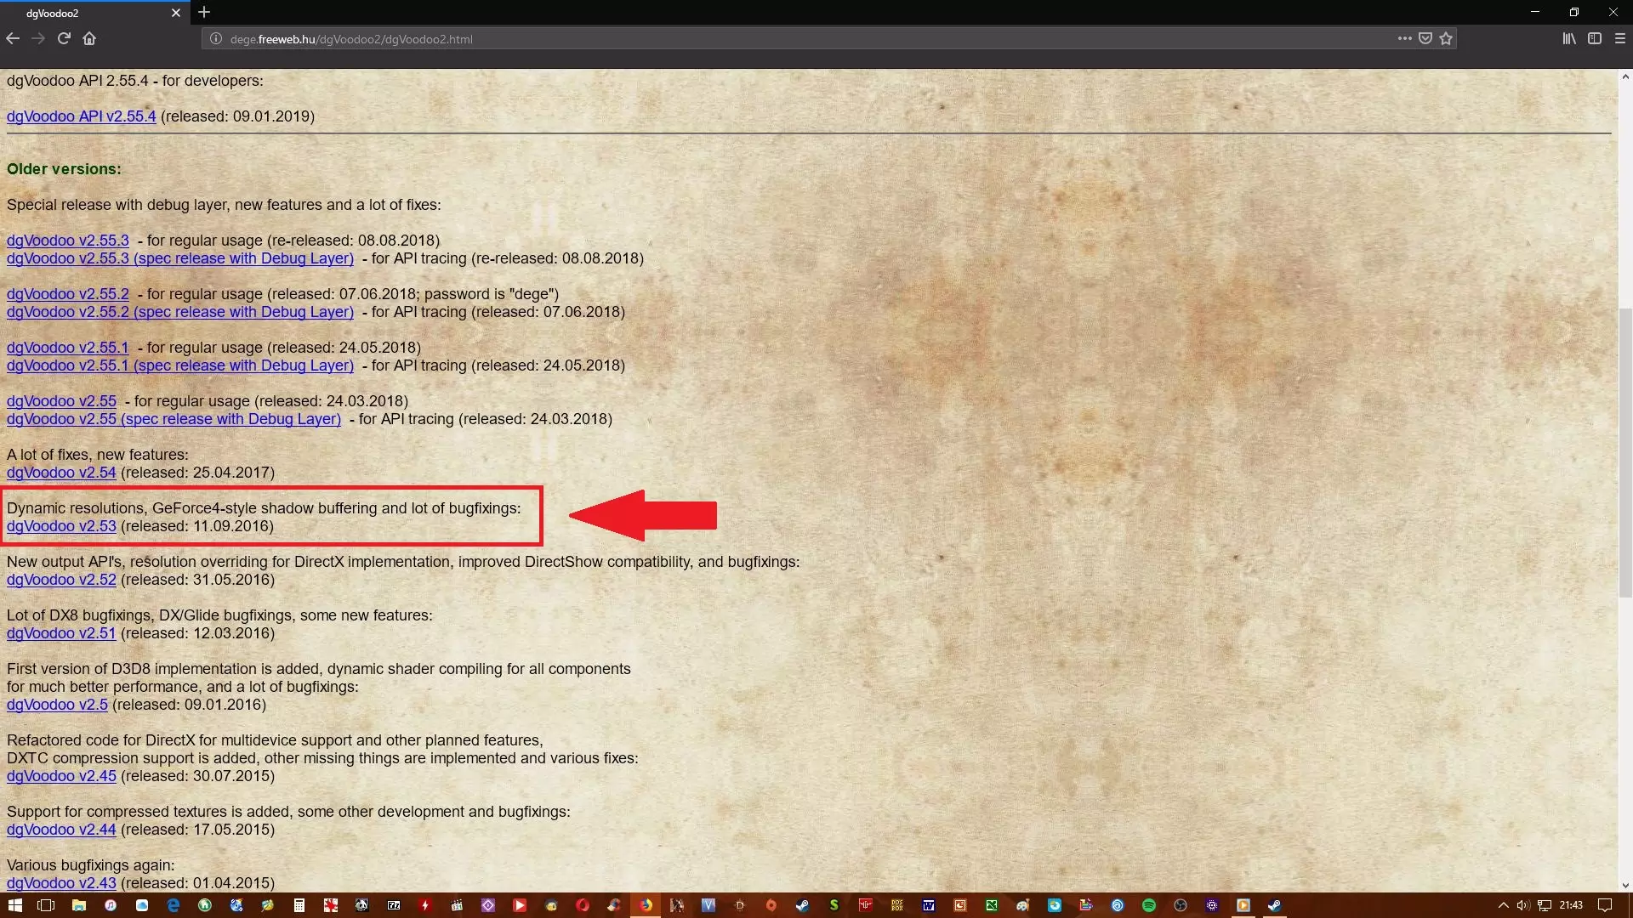The image size is (1633, 918).
Task: Open the Firefox hamburger menu
Action: [x=1620, y=38]
